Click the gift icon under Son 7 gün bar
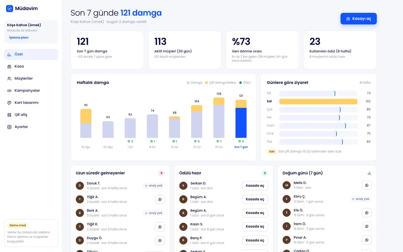403x252 pixels. [239, 141]
